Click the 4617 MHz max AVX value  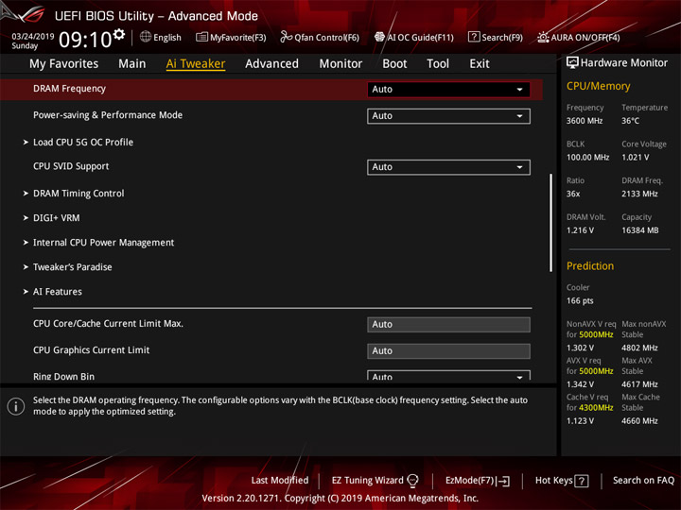click(x=639, y=384)
